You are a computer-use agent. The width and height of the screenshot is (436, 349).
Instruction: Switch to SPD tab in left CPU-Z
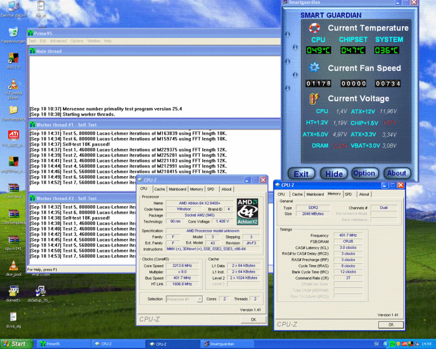(211, 189)
